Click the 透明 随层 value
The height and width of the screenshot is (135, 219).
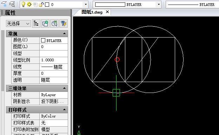(x=54, y=80)
